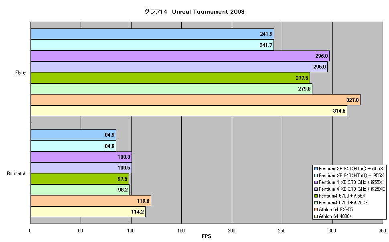Click the Flyby category axis label

pyautogui.click(x=20, y=73)
